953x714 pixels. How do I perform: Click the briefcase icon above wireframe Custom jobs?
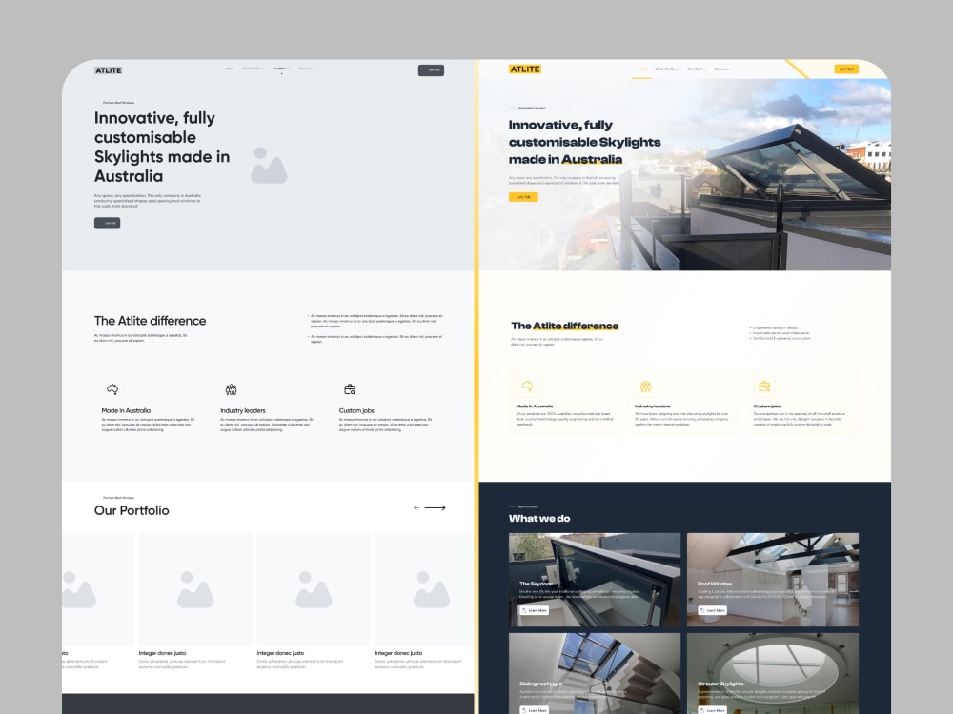350,389
